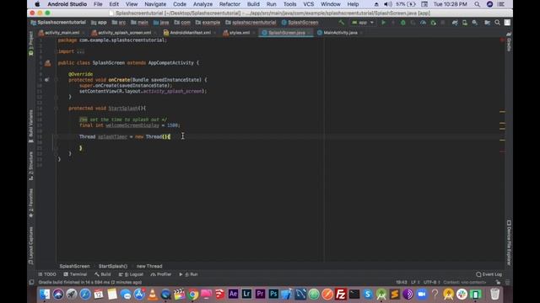
Task: Click the Sync Project with Gradle icon
Action: click(455, 23)
